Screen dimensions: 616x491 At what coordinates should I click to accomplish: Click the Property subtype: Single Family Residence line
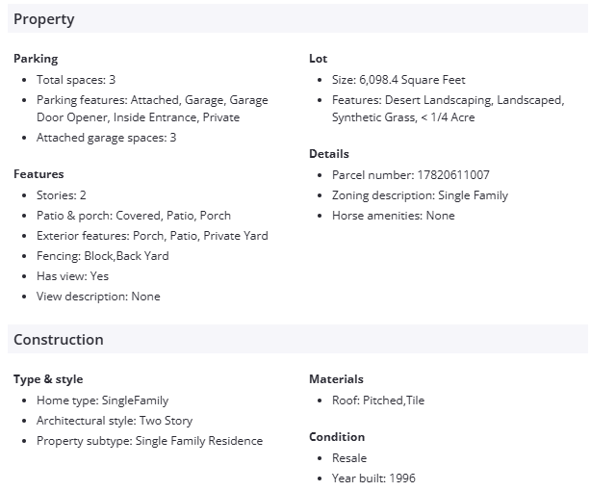tap(149, 441)
